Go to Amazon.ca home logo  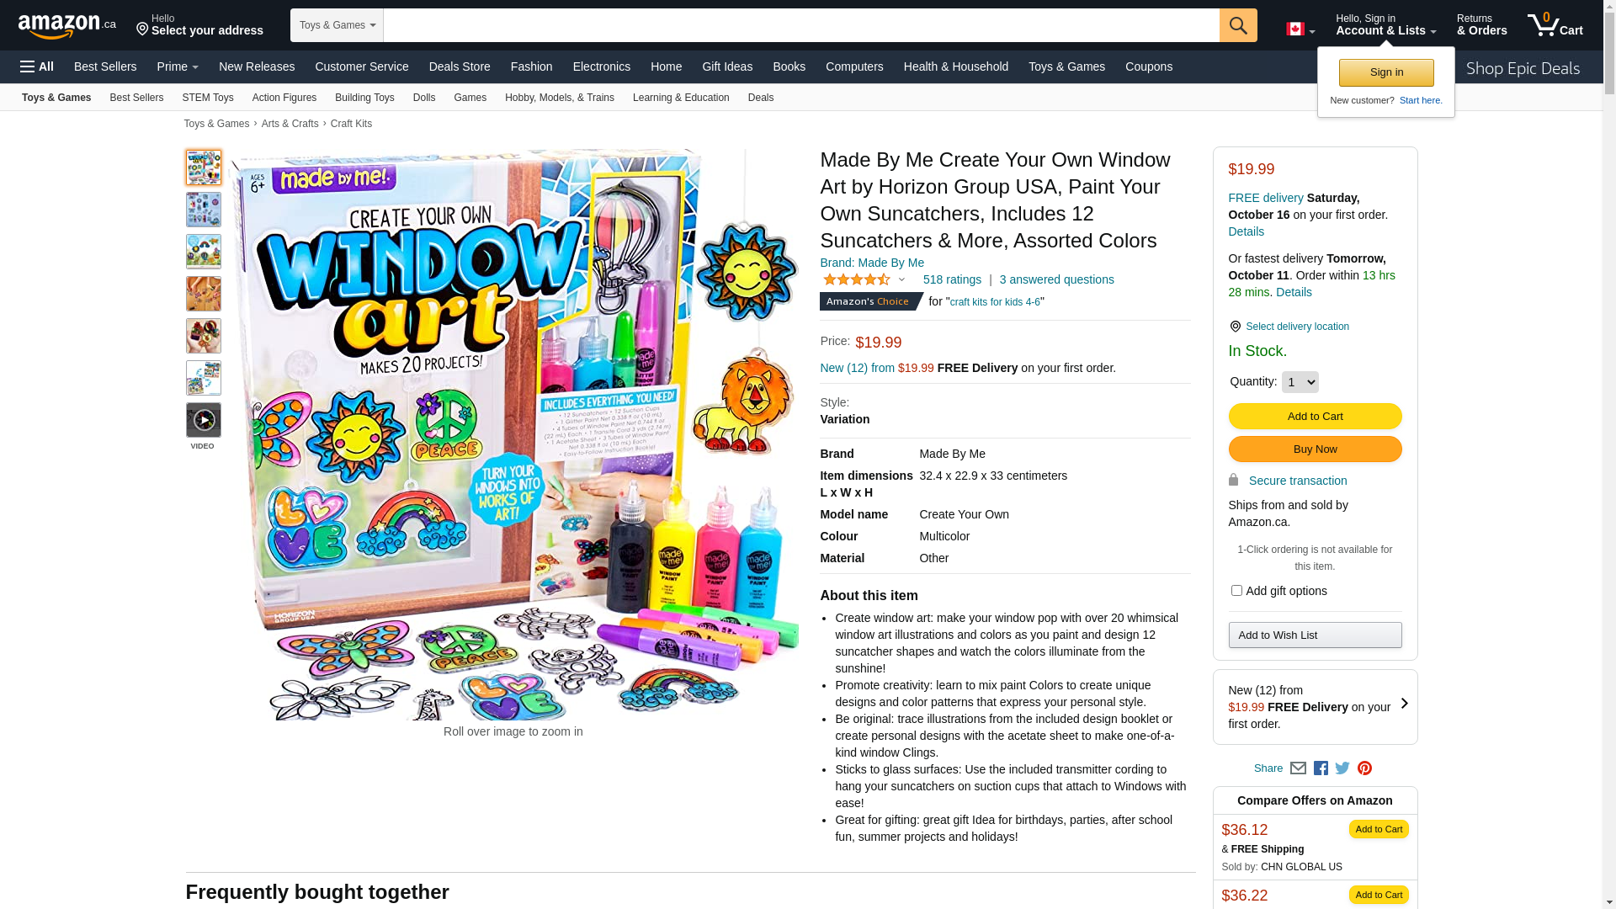pyautogui.click(x=67, y=26)
